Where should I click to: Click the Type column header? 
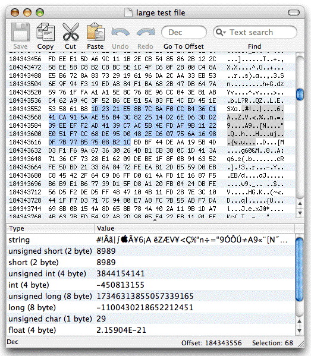point(50,228)
